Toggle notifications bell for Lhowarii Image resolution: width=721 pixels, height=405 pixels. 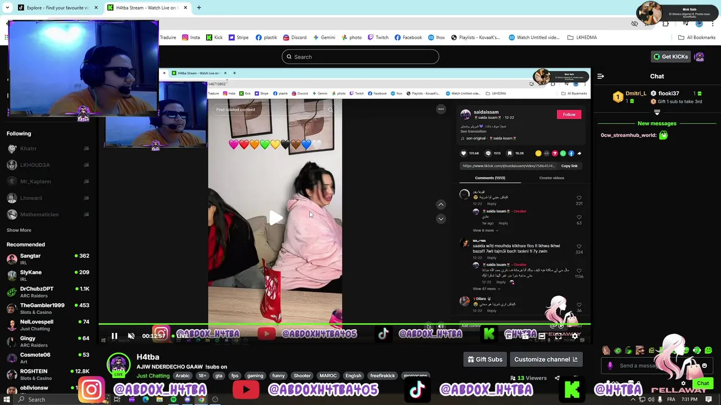pyautogui.click(x=86, y=198)
